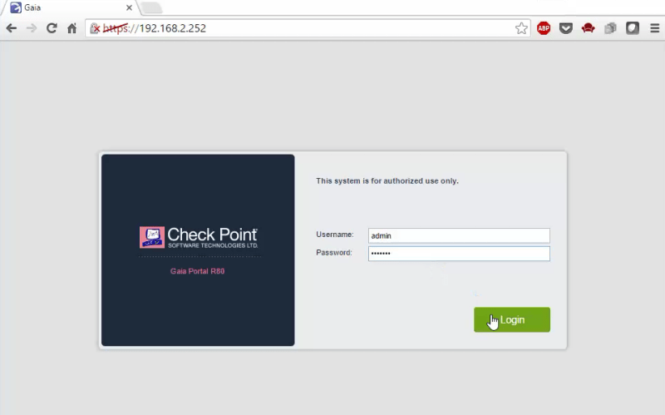The height and width of the screenshot is (415, 665).
Task: Open a new browser tab
Action: 151,7
